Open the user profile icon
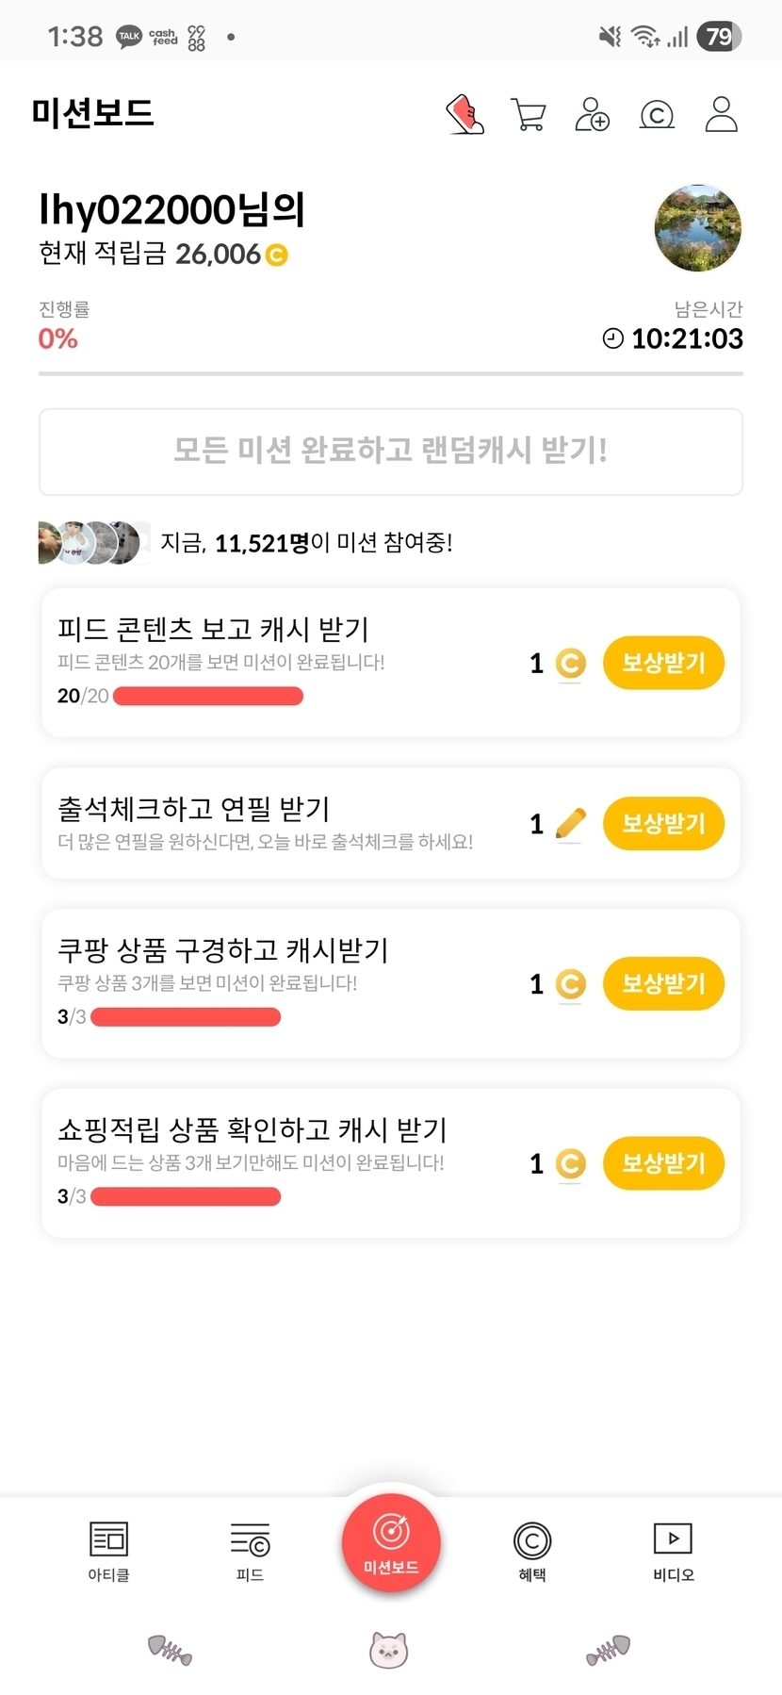782x1695 pixels. click(721, 115)
